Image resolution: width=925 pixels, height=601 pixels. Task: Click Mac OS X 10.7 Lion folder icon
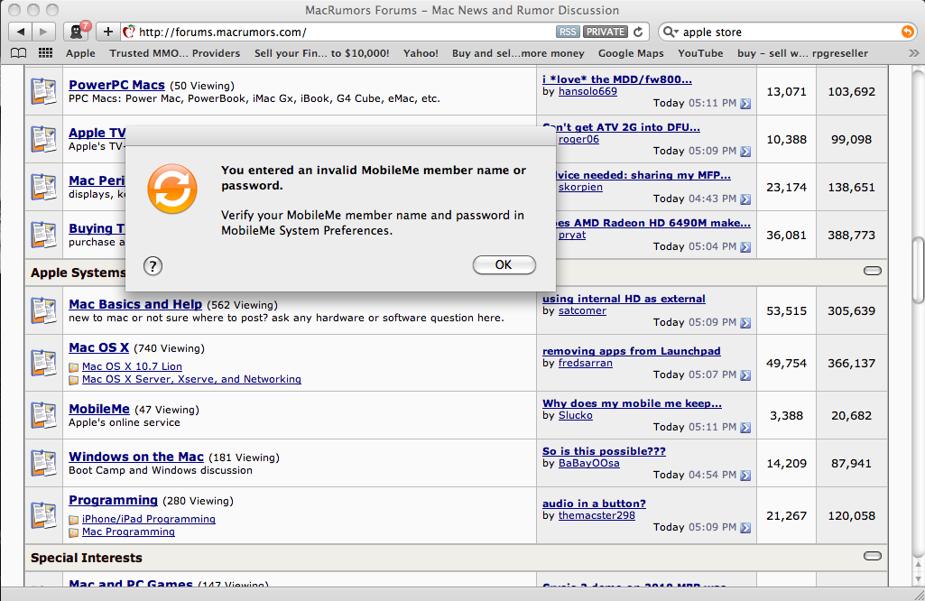tap(74, 367)
